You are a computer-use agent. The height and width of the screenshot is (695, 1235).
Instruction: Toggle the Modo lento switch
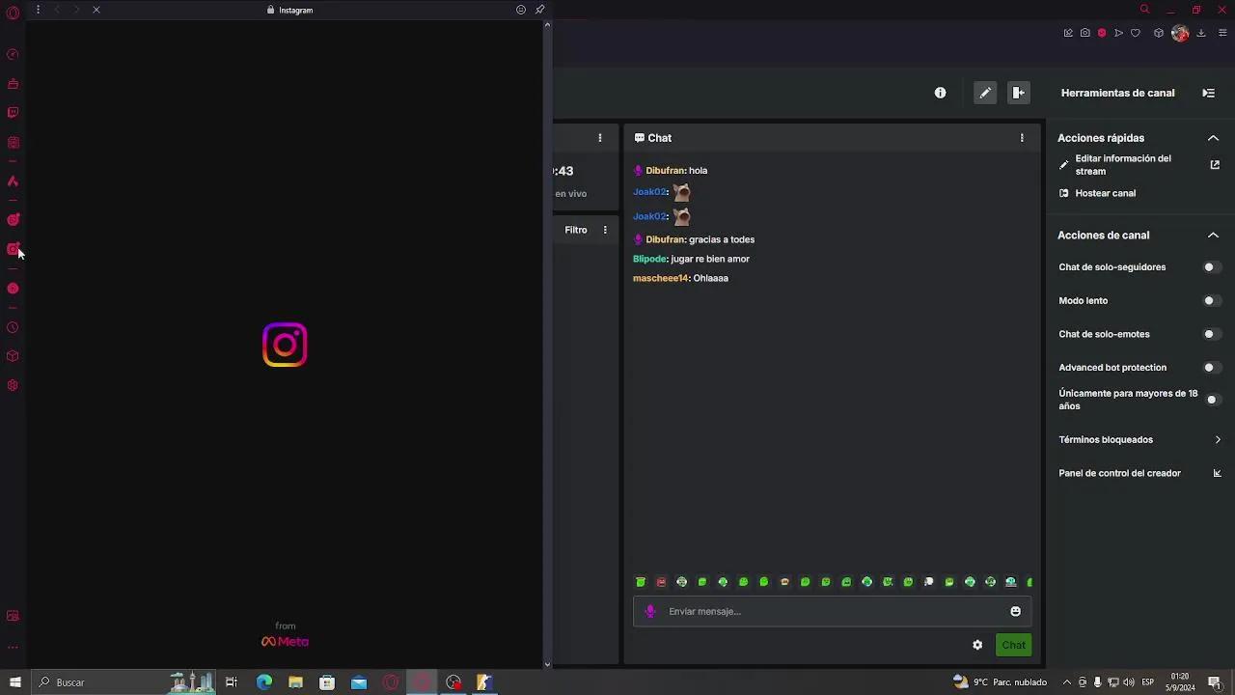(1212, 301)
